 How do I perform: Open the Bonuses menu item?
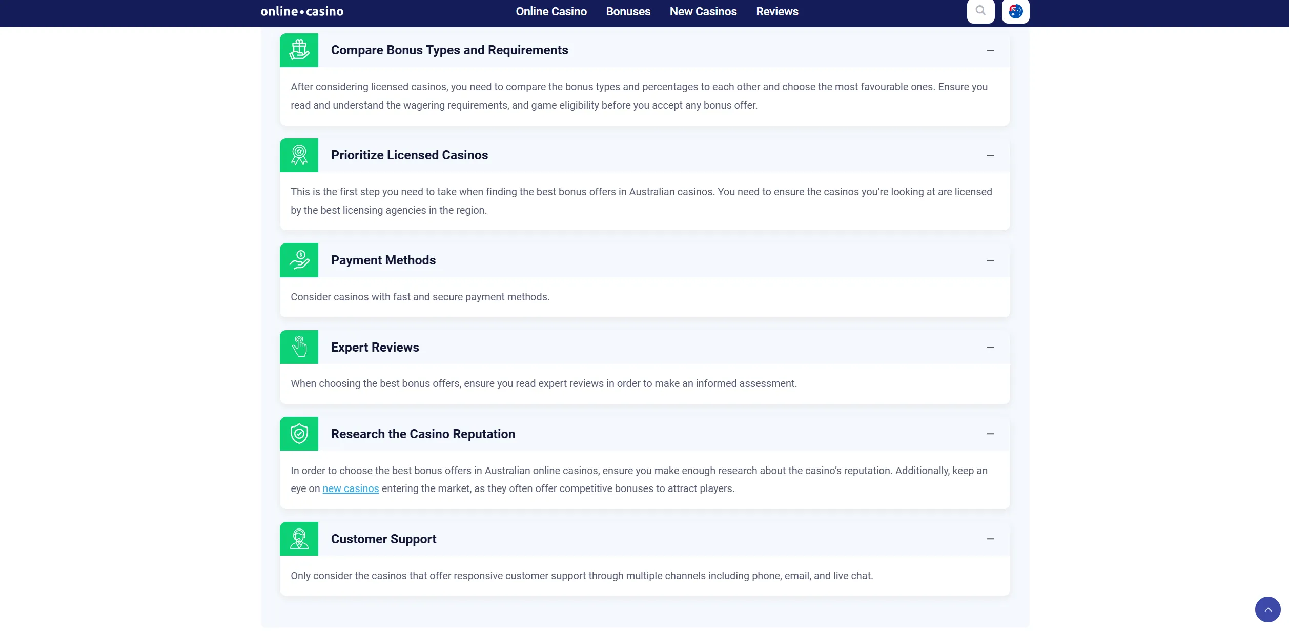coord(628,11)
